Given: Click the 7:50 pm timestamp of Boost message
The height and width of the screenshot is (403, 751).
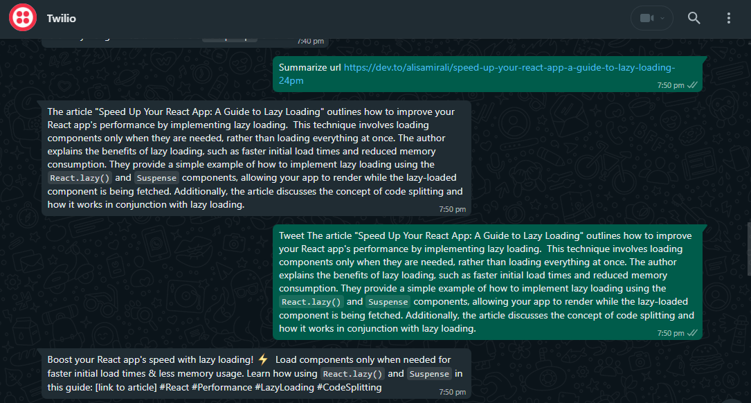Looking at the screenshot, I should [453, 392].
